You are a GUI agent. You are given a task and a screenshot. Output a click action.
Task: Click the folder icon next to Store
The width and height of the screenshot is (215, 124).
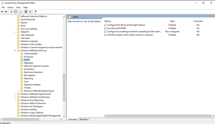[x=18, y=25]
